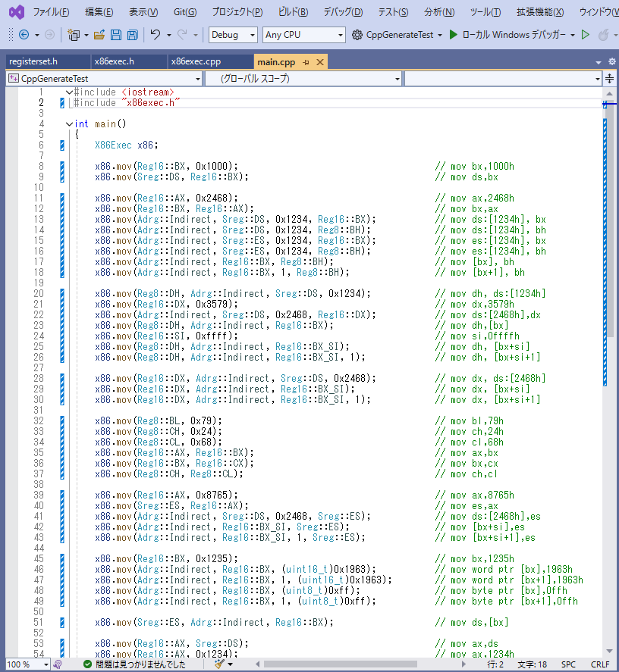The height and width of the screenshot is (672, 619).
Task: Click the hot reload flame icon
Action: pyautogui.click(x=604, y=34)
